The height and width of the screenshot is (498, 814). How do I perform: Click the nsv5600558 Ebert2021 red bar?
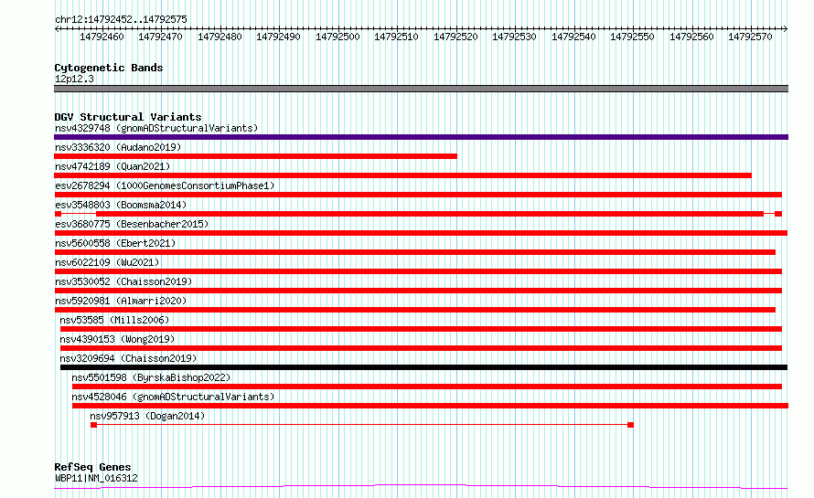415,252
